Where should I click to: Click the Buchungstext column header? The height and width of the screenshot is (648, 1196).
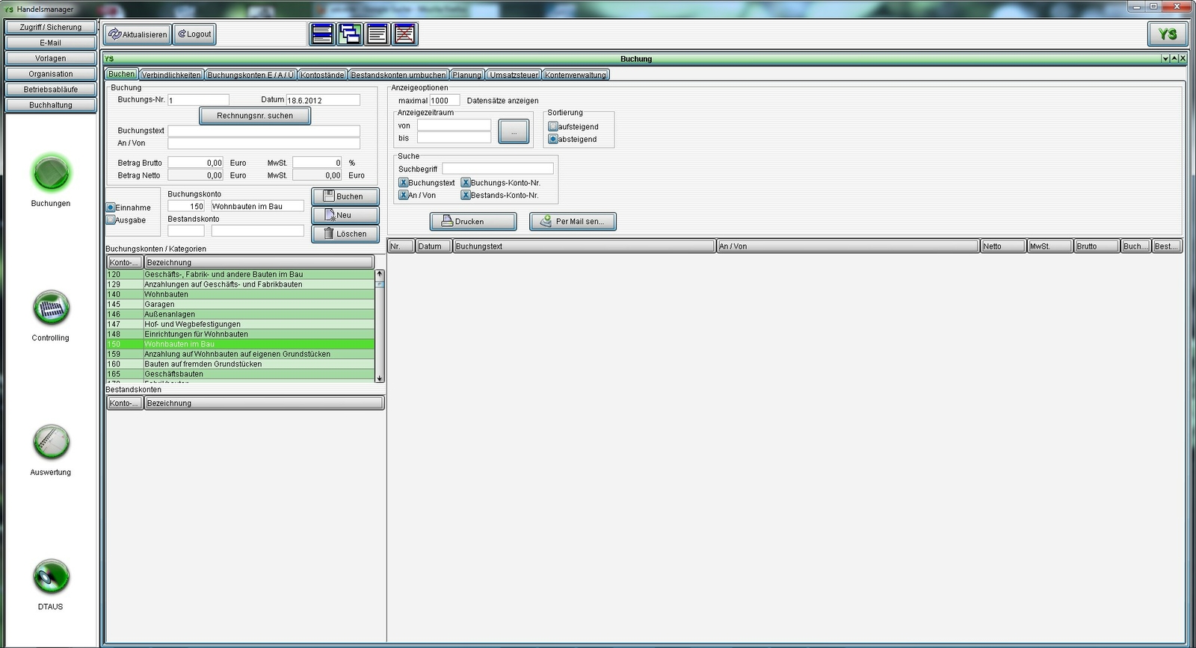click(584, 246)
